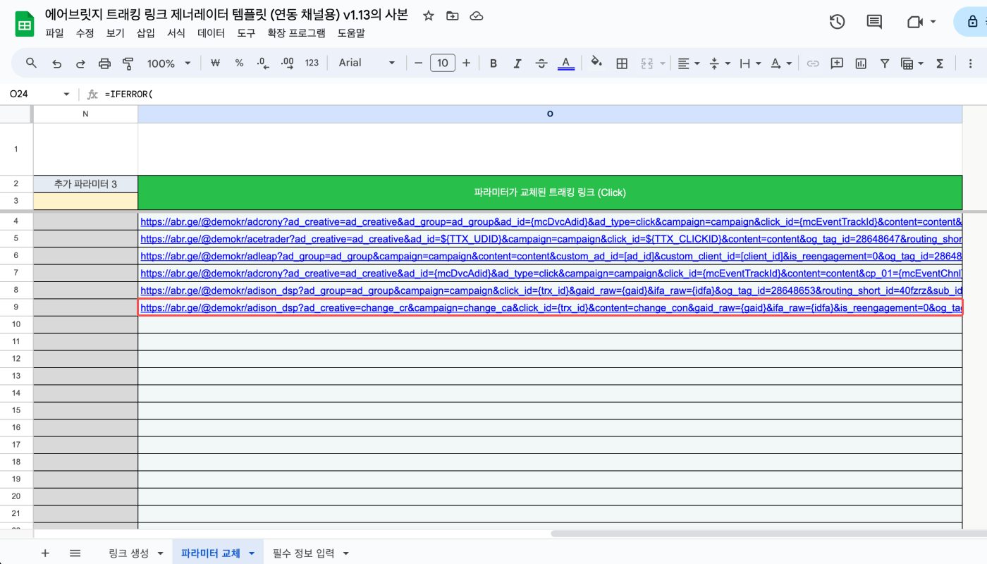Image resolution: width=987 pixels, height=564 pixels.
Task: Decrease decimal places
Action: [263, 63]
